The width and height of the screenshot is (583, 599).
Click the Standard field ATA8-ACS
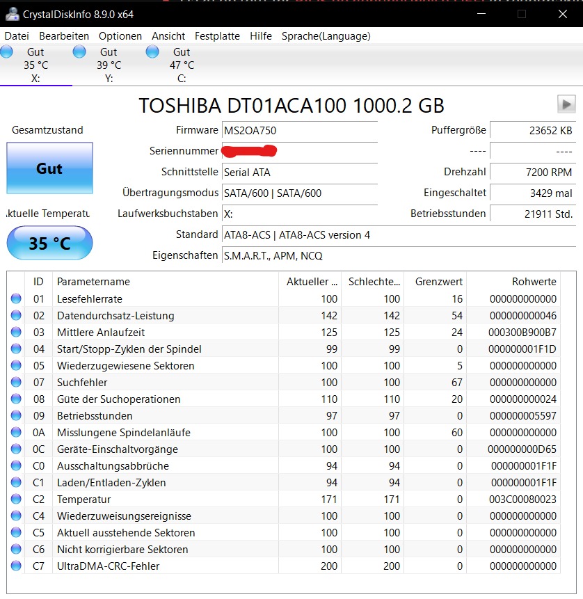click(x=399, y=235)
